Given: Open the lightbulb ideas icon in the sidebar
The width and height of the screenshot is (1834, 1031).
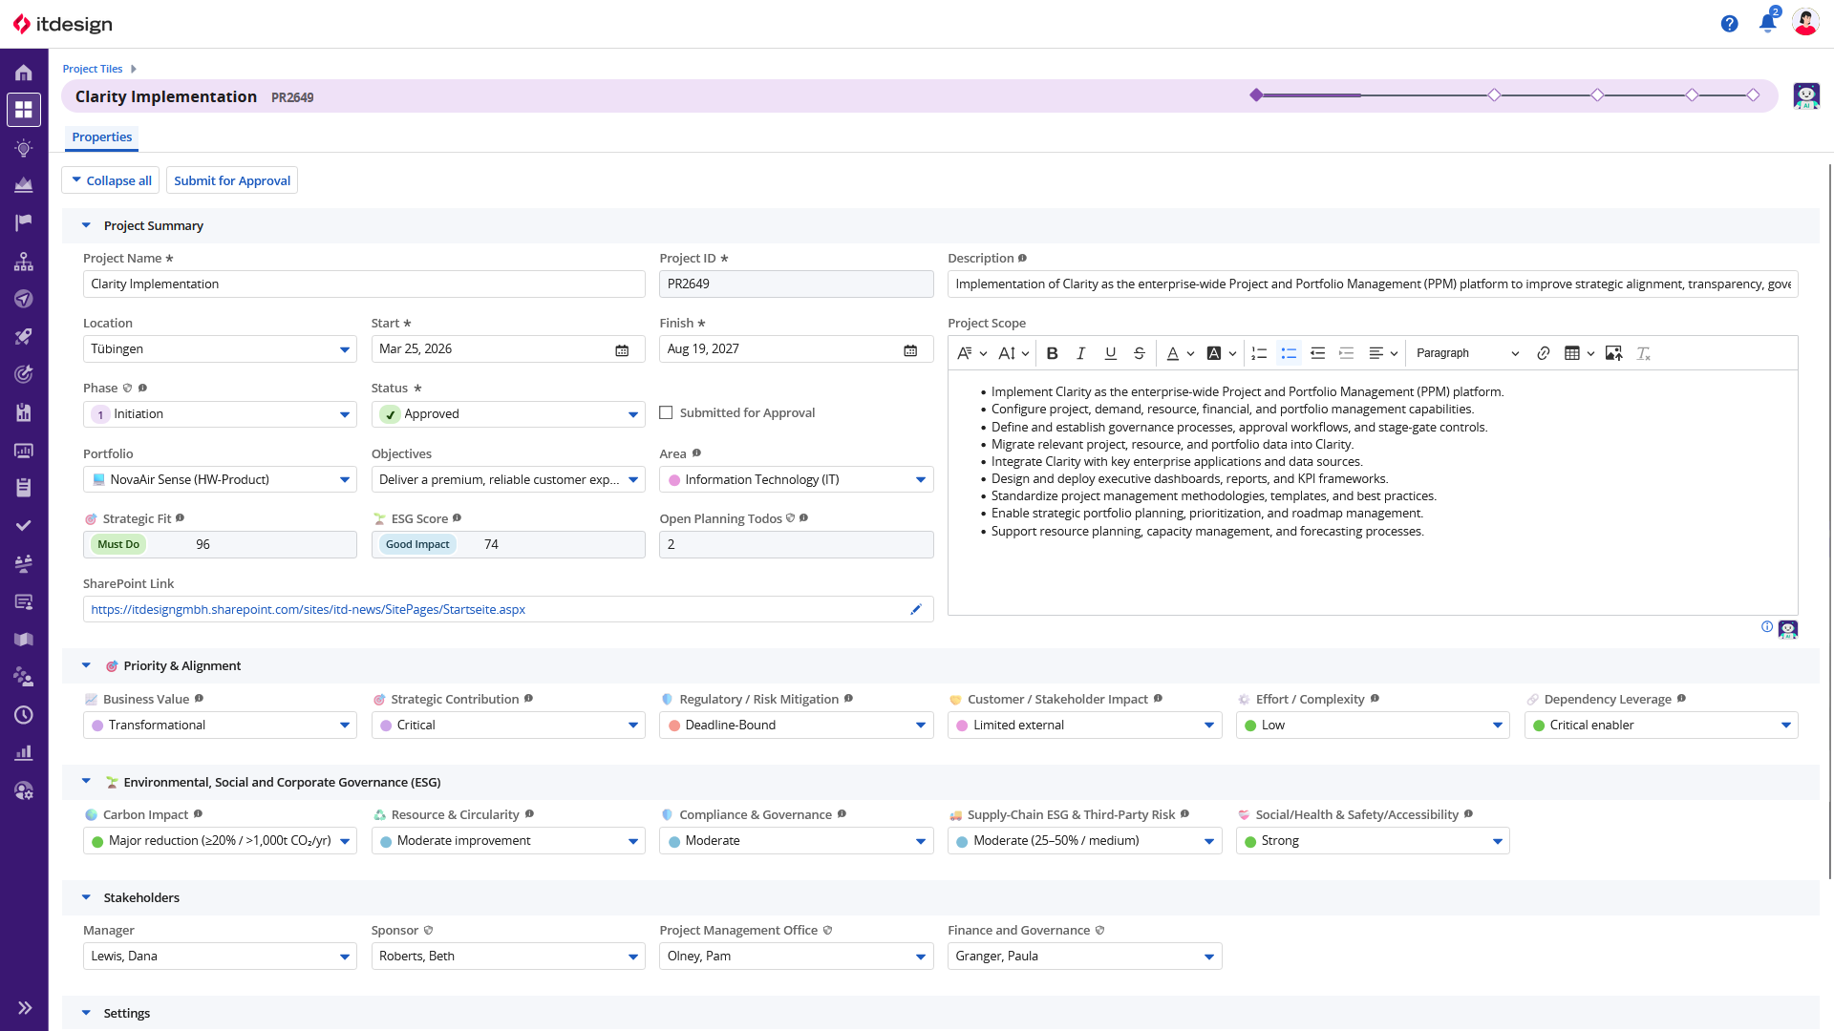Looking at the screenshot, I should pos(24,148).
